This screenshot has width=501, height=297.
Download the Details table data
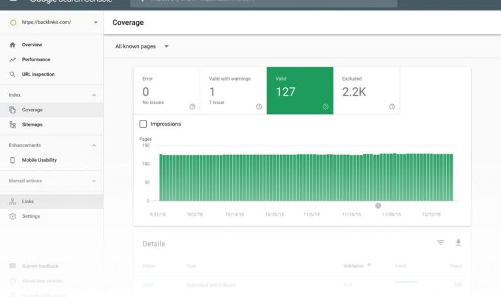pos(458,243)
